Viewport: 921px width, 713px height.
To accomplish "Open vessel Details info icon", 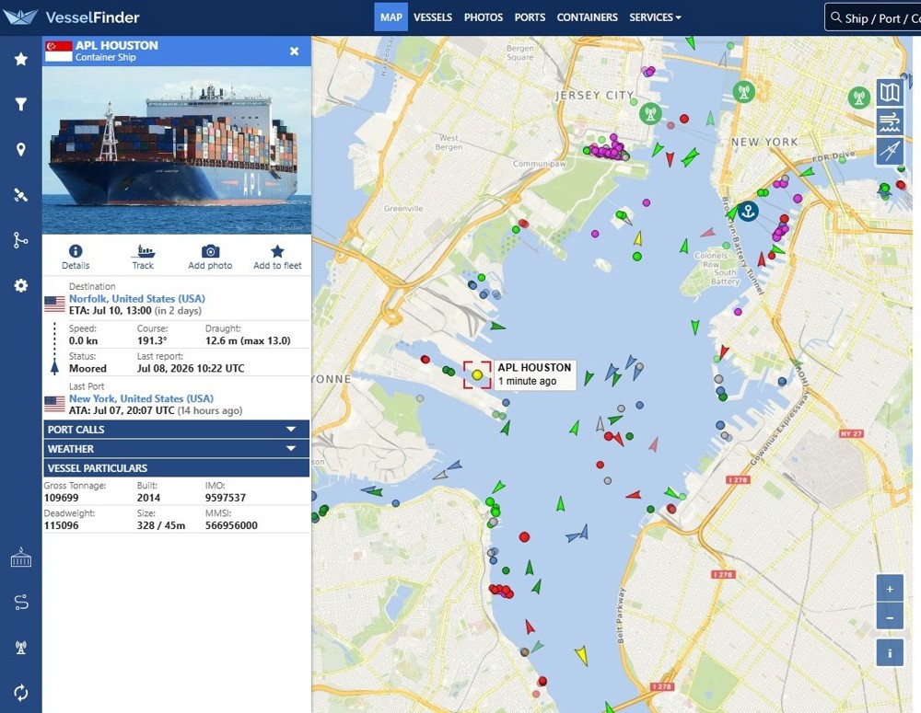I will coord(76,257).
